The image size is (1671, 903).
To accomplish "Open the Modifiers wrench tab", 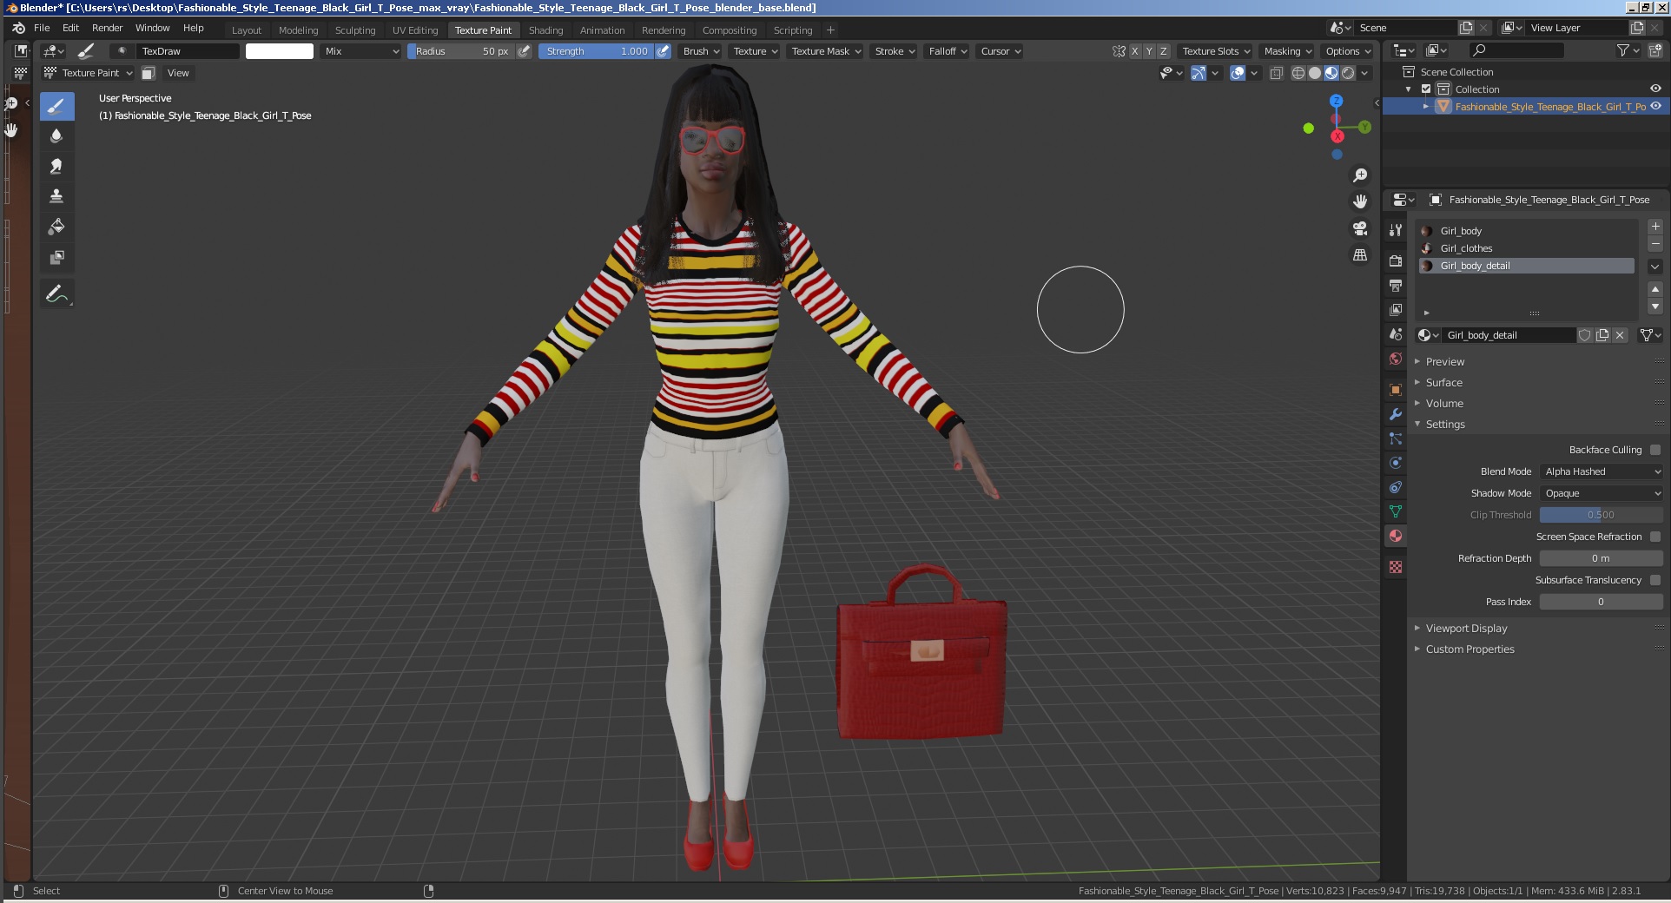I will tap(1396, 414).
